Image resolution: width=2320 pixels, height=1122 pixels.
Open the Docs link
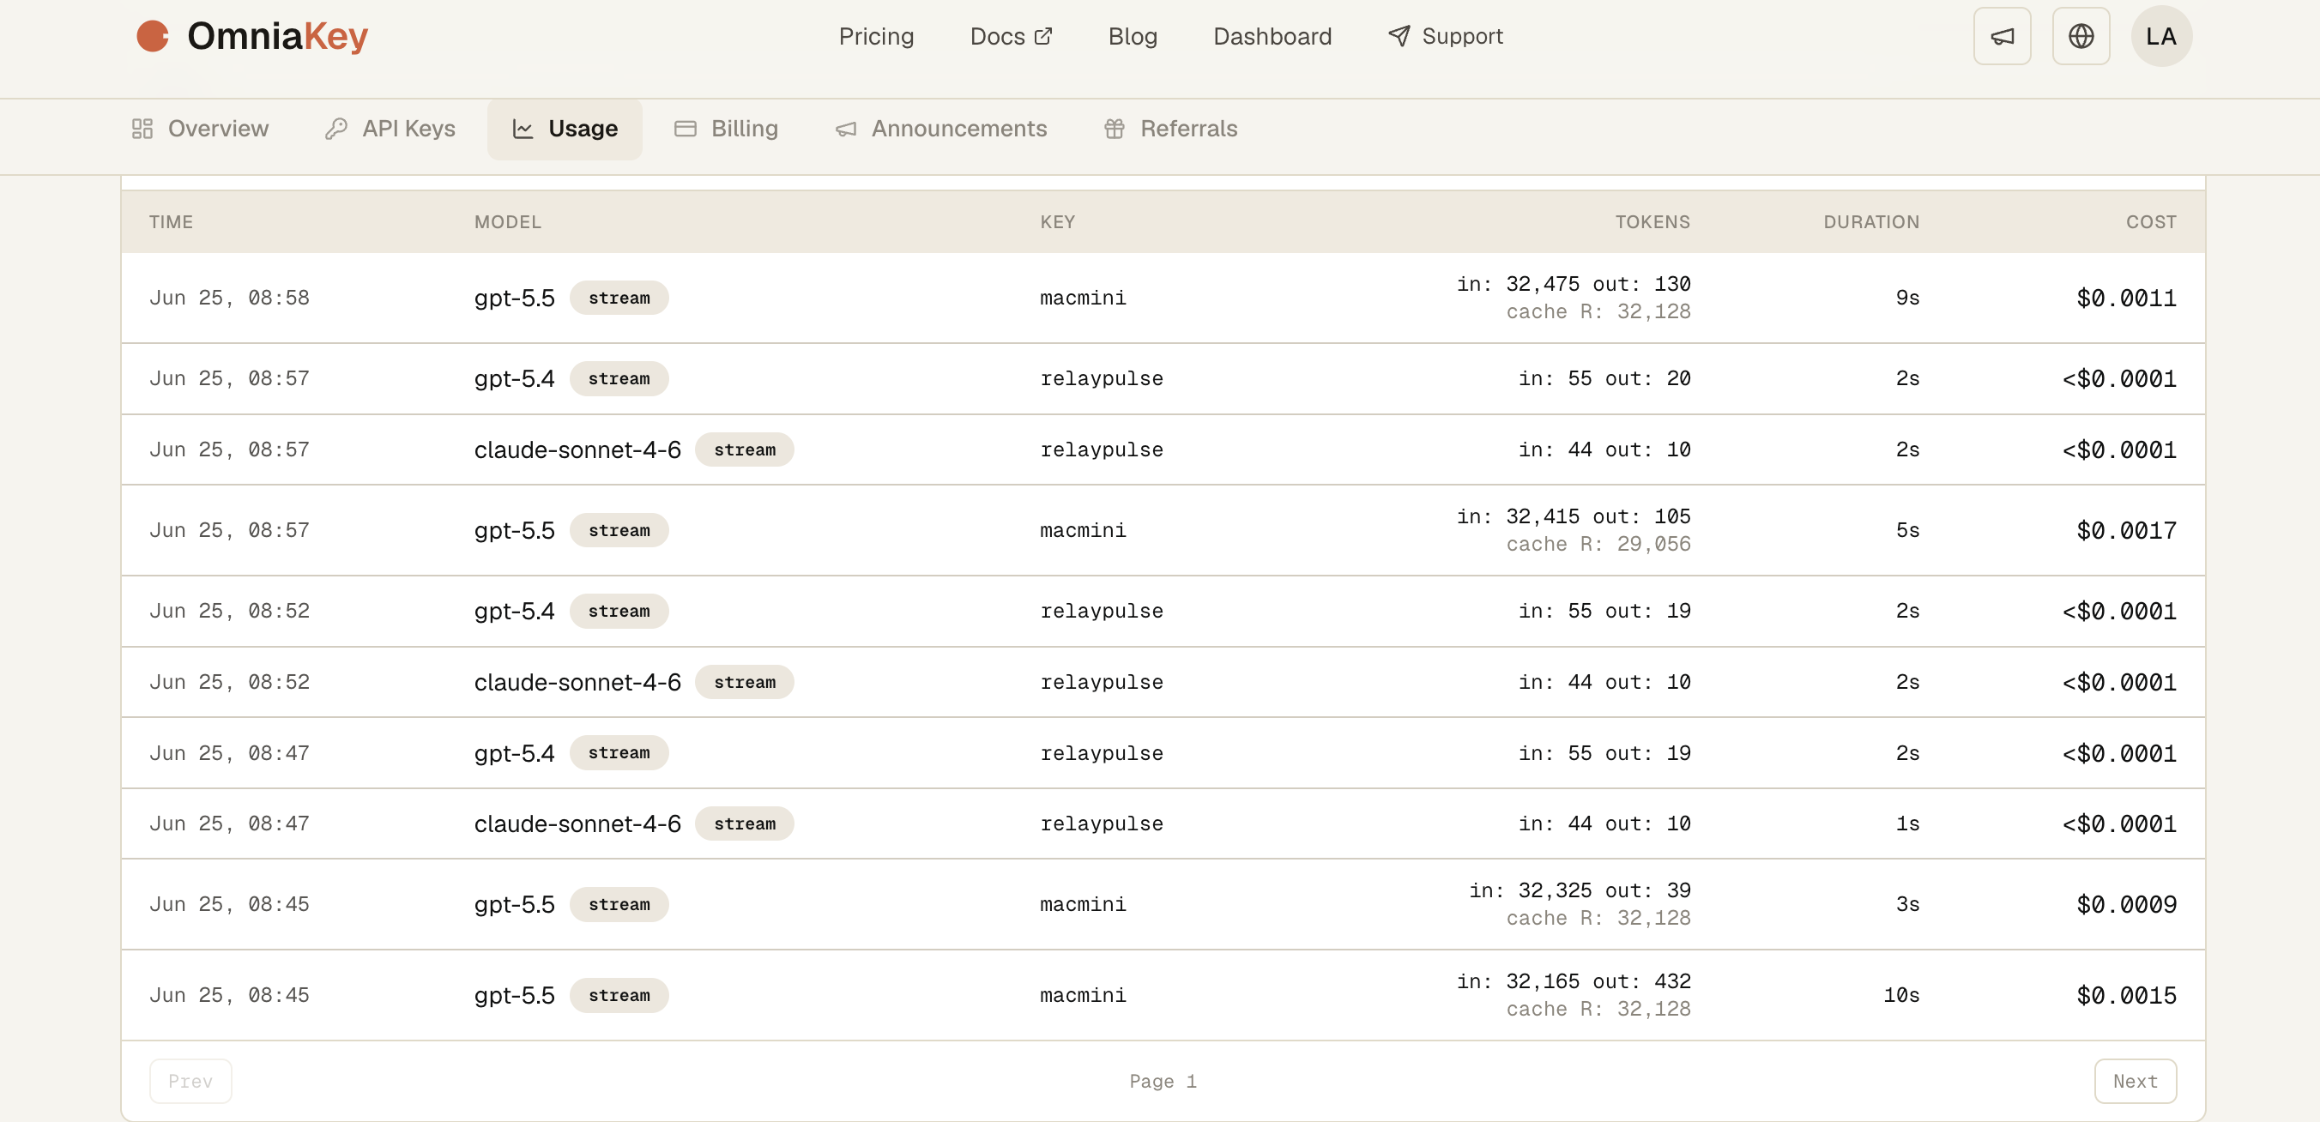click(x=1011, y=36)
